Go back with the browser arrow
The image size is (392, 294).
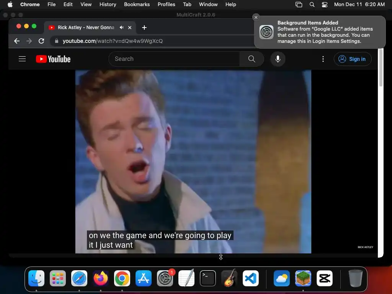tap(17, 41)
